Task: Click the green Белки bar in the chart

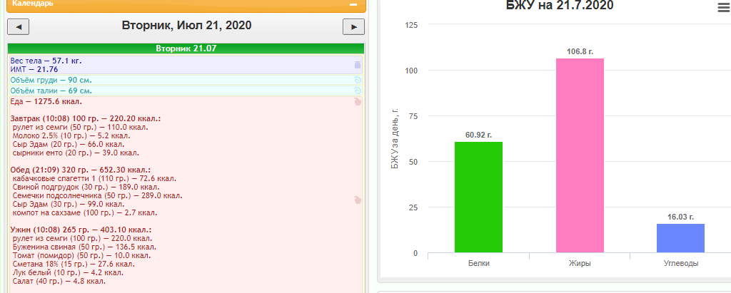Action: pyautogui.click(x=479, y=197)
